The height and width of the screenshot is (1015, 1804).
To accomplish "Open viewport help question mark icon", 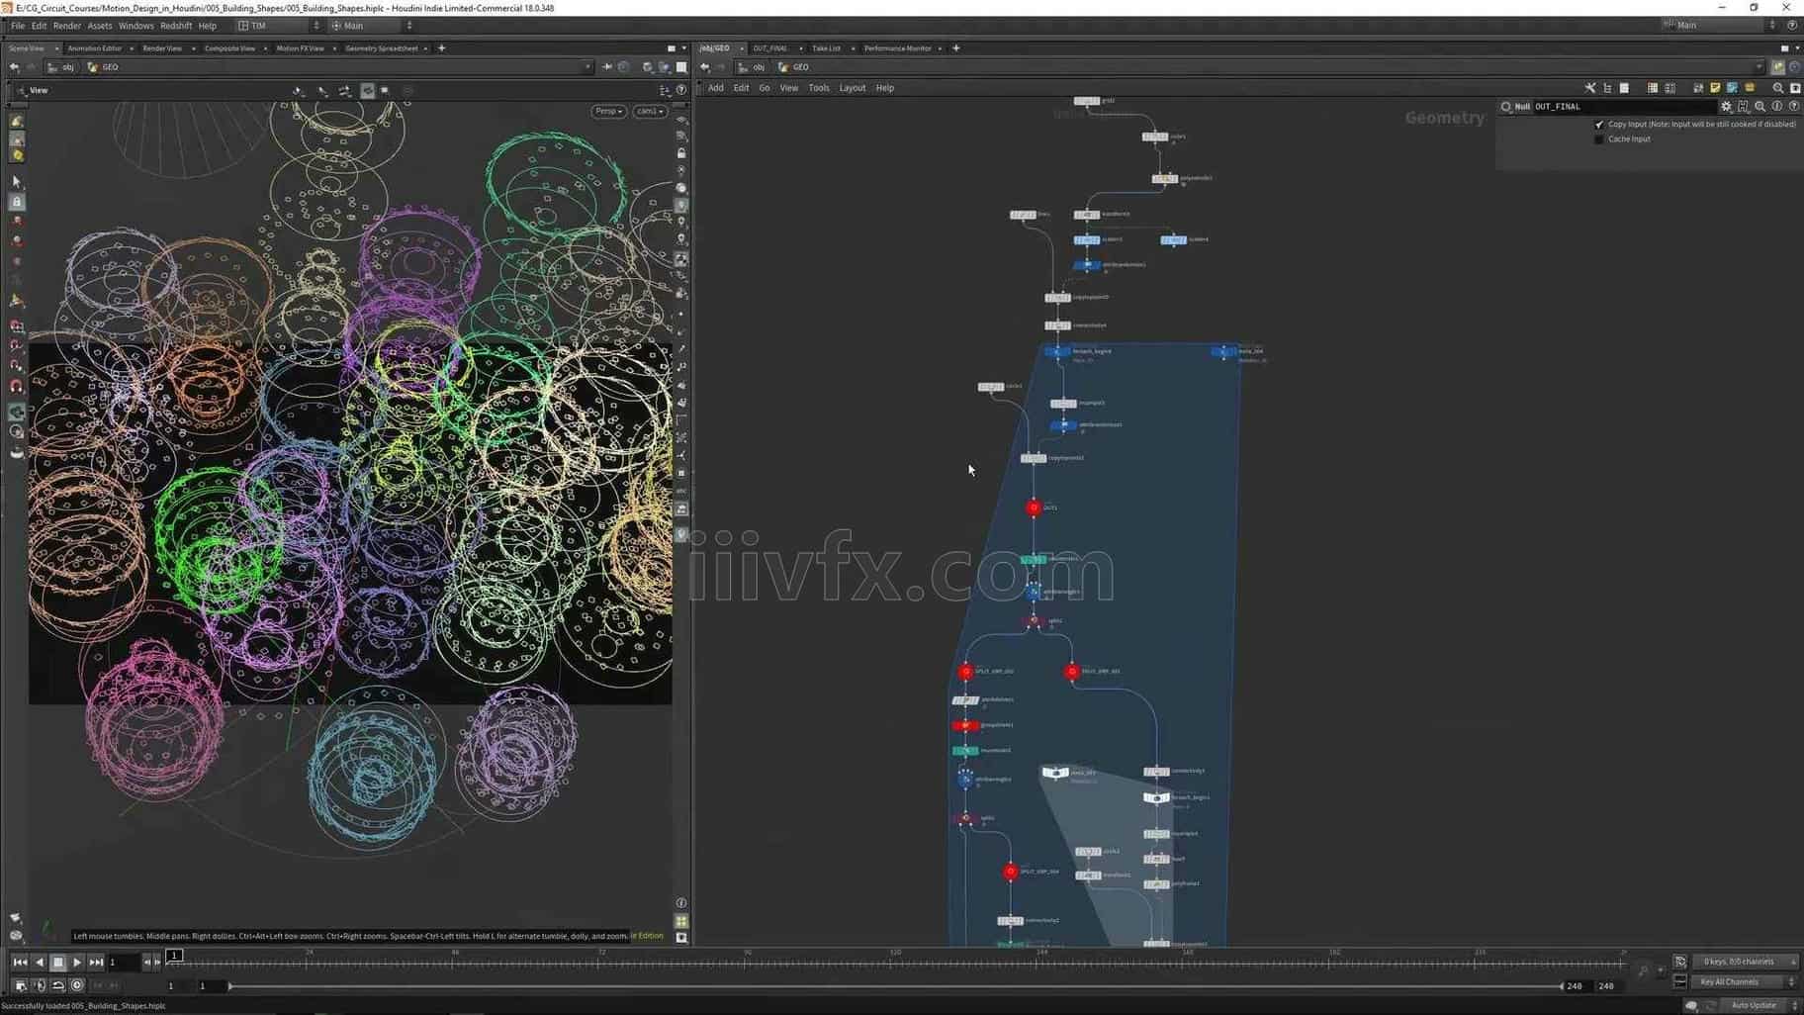I will click(x=681, y=90).
